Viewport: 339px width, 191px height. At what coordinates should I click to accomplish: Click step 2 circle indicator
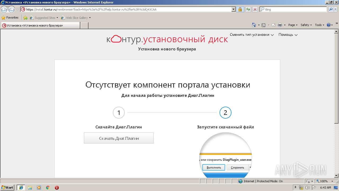[x=225, y=113]
